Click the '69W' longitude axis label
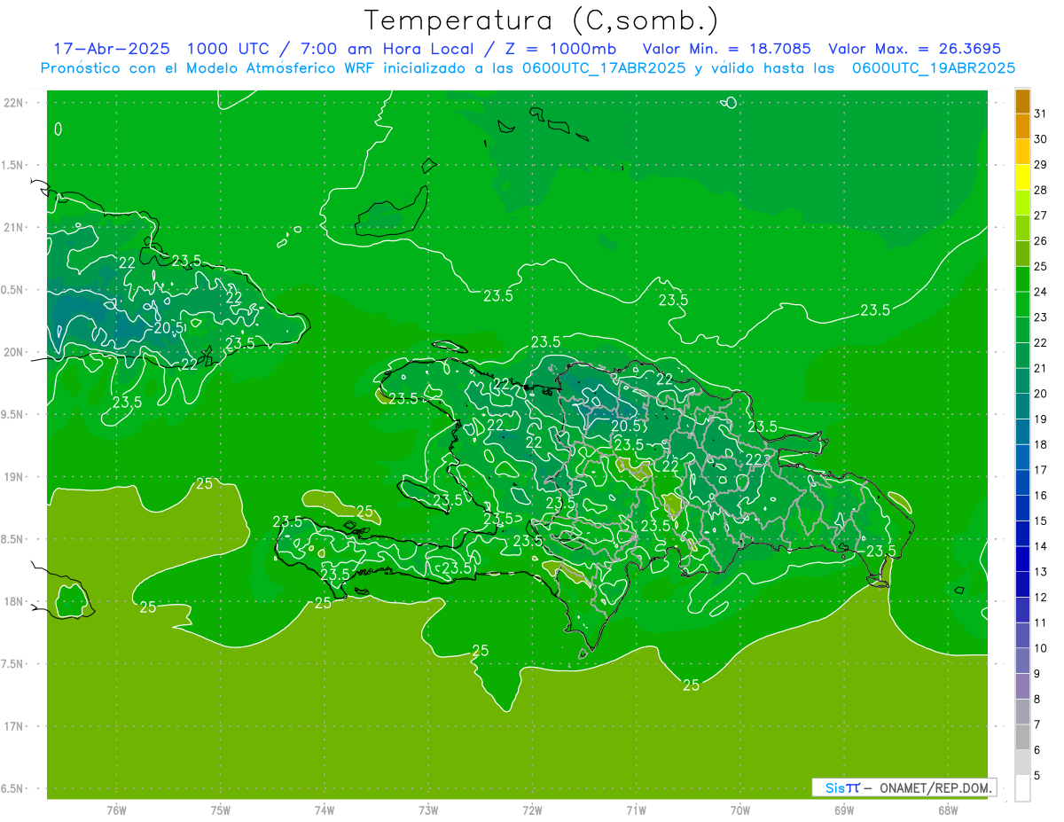Viewport: 1064px width, 822px height. 844,810
